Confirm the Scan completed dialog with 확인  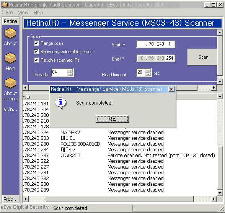coord(112,119)
